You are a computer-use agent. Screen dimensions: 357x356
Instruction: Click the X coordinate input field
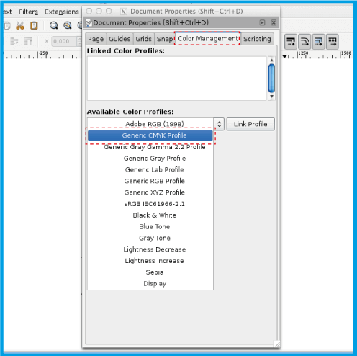[x=64, y=41]
